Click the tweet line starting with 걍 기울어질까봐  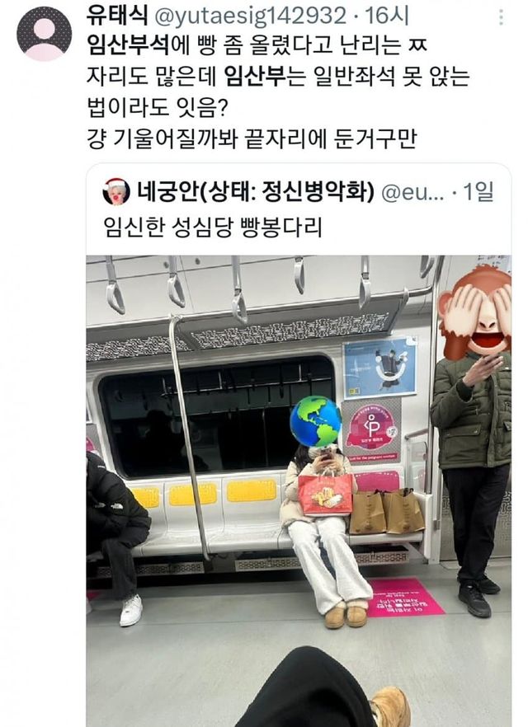(252, 138)
